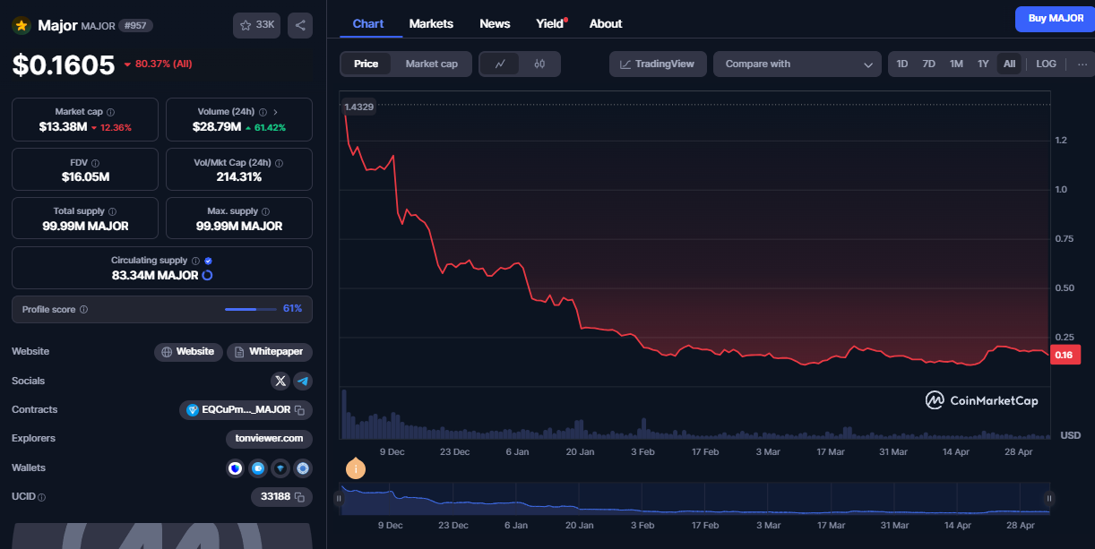The image size is (1095, 549).
Task: Select the Market cap chart toggle
Action: 431,64
